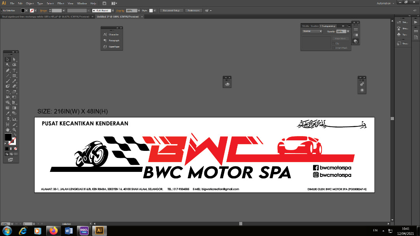The image size is (420, 236).
Task: Switch to Draw Behind mode
Action: coord(11,154)
